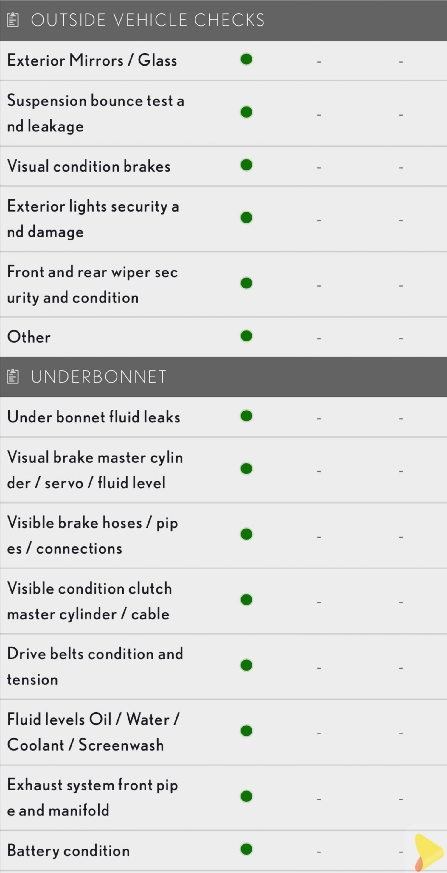
Task: Select the Fluid levels Oil / Water item
Action: 223,732
